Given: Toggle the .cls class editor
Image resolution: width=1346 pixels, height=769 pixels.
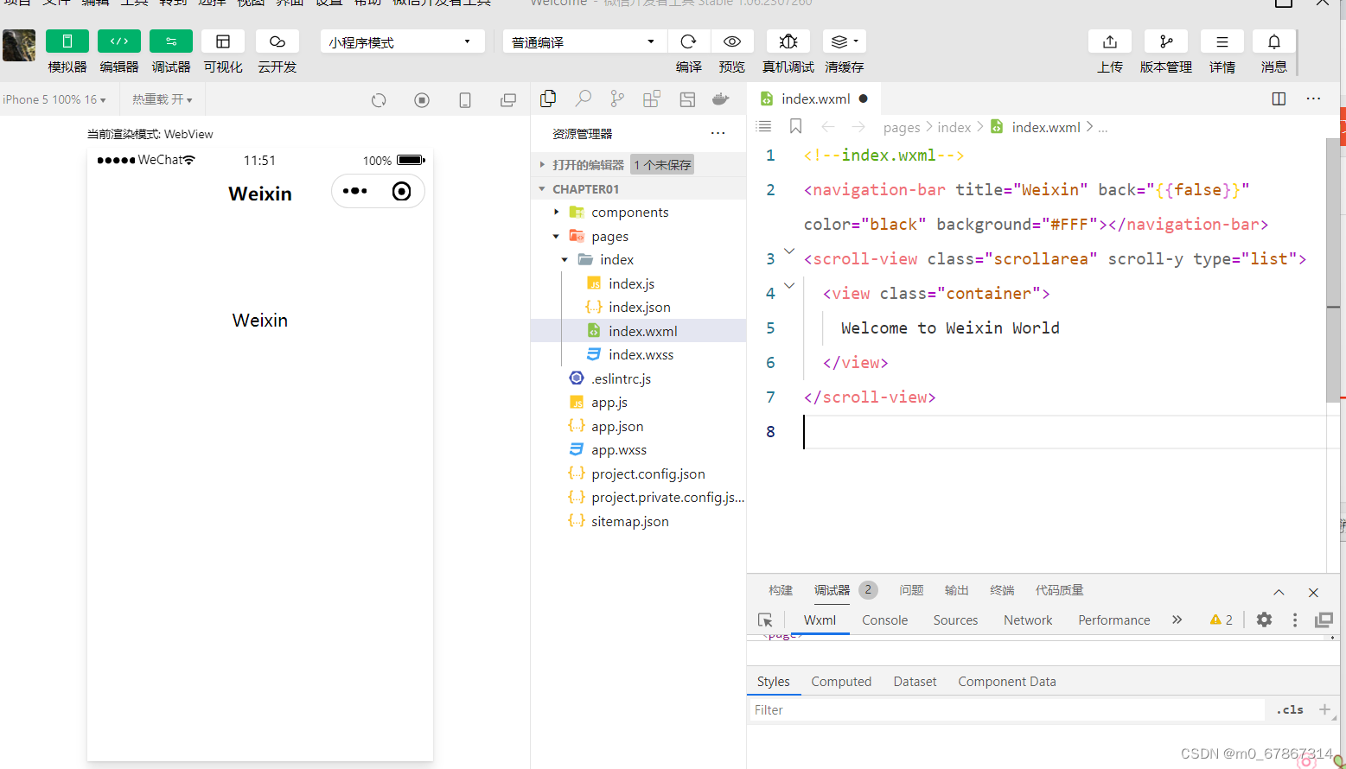Looking at the screenshot, I should pos(1290,709).
